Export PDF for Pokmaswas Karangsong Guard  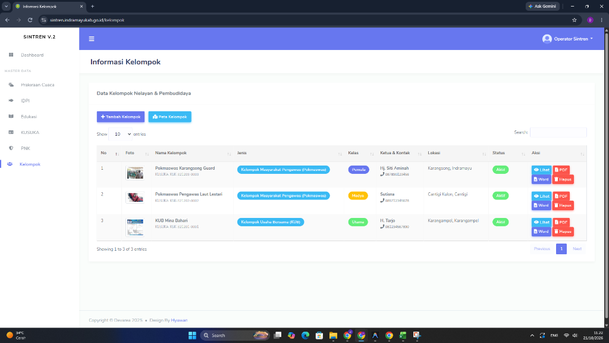point(561,170)
